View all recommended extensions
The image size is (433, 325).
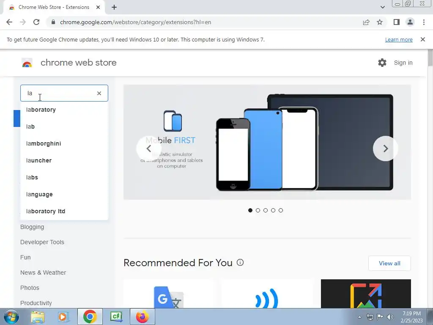tap(389, 263)
